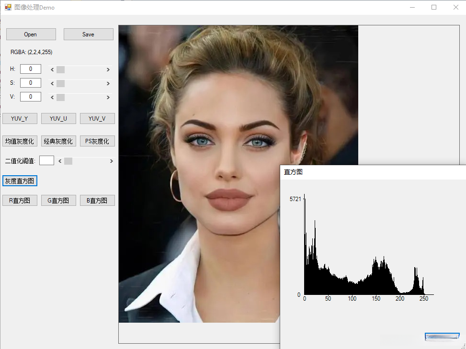Increase V with the right scroll arrow
The width and height of the screenshot is (466, 349).
108,97
